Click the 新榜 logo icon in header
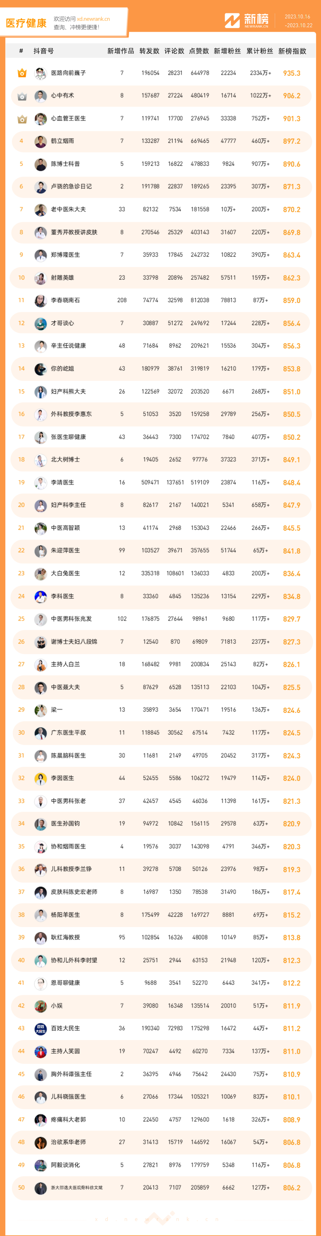The width and height of the screenshot is (321, 1236). pyautogui.click(x=232, y=20)
